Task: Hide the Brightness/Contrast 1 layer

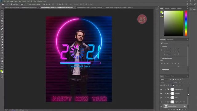Action: pos(161,102)
